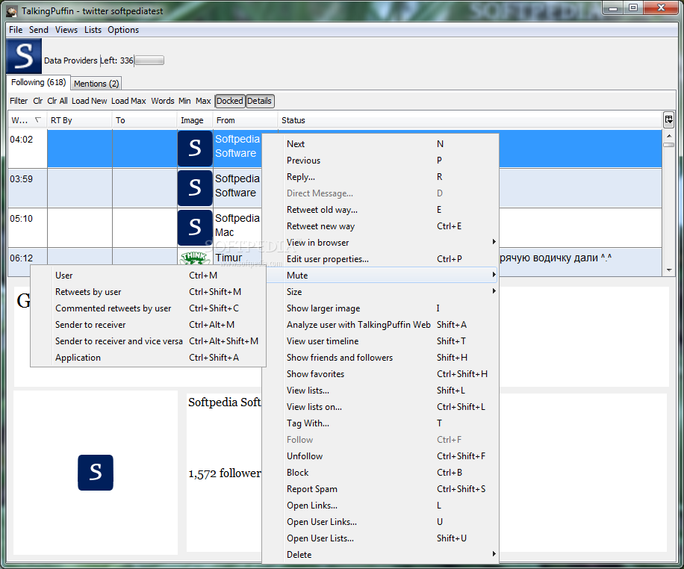Select Retweet new way menu entry
This screenshot has width=684, height=569.
pyautogui.click(x=380, y=226)
